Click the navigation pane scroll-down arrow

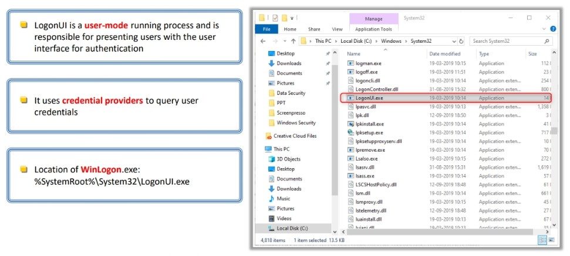335,231
